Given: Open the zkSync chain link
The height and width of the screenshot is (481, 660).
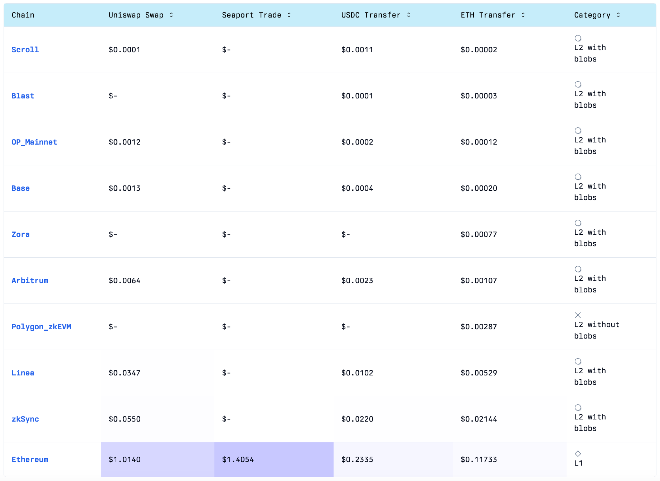Looking at the screenshot, I should (25, 419).
